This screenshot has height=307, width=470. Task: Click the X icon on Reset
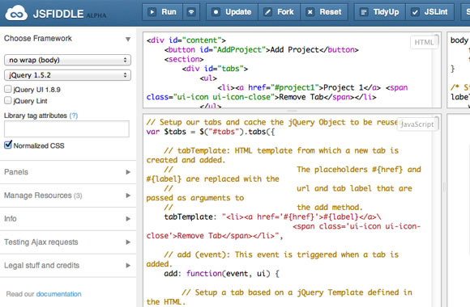[310, 12]
